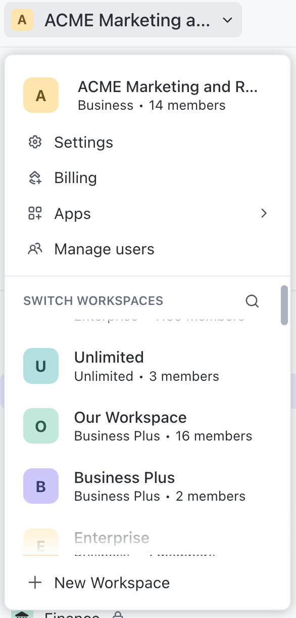Click the Settings gear icon

point(35,142)
